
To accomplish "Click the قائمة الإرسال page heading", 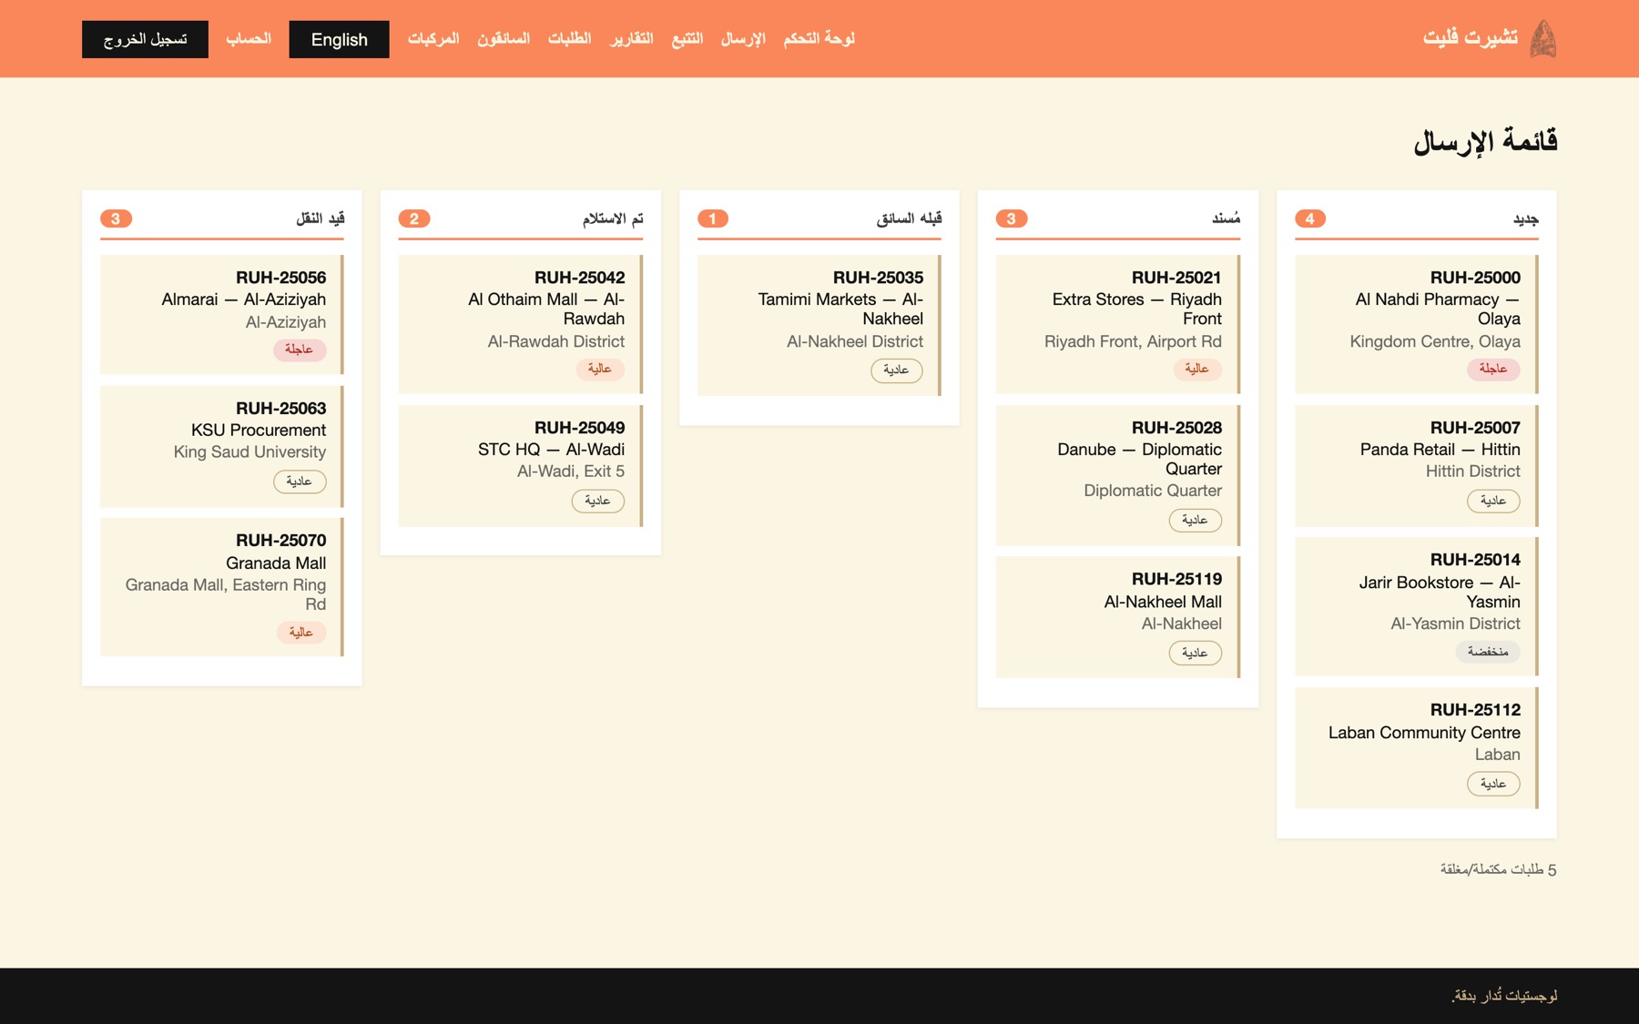I will pyautogui.click(x=1485, y=141).
